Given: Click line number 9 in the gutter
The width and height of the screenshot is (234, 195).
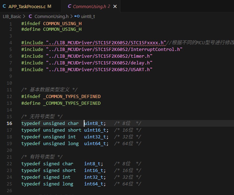Looking at the screenshot, I should click(11, 76).
